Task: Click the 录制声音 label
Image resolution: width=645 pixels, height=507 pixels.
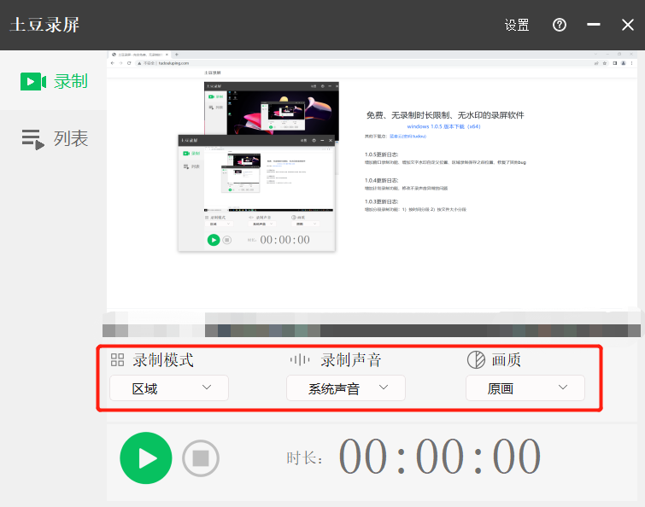Action: 351,360
